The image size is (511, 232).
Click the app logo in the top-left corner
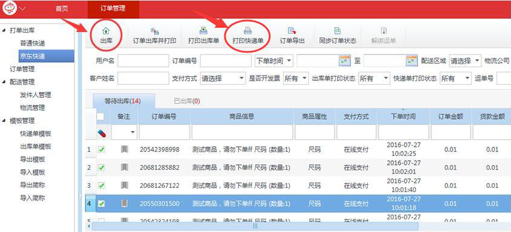[x=10, y=8]
